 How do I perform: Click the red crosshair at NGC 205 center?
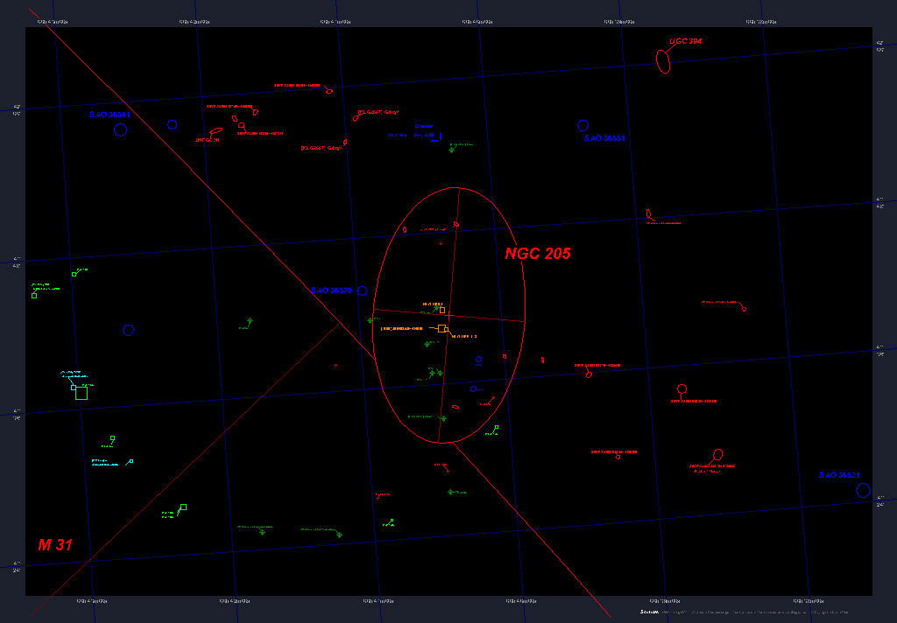click(x=448, y=316)
